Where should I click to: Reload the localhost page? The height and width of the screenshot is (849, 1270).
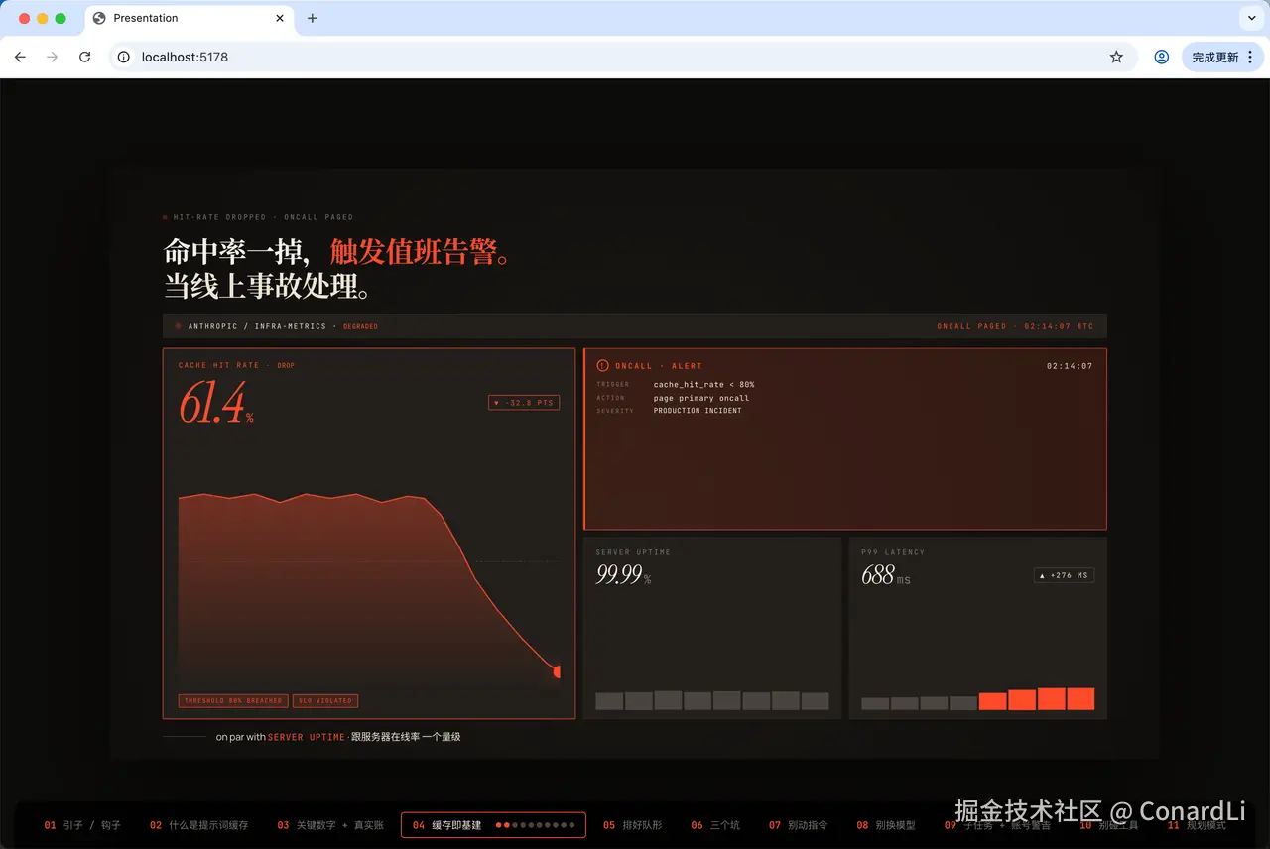tap(85, 58)
